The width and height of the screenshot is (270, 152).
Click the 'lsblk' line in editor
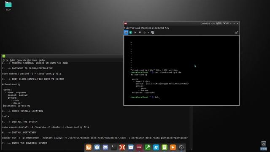point(5,117)
